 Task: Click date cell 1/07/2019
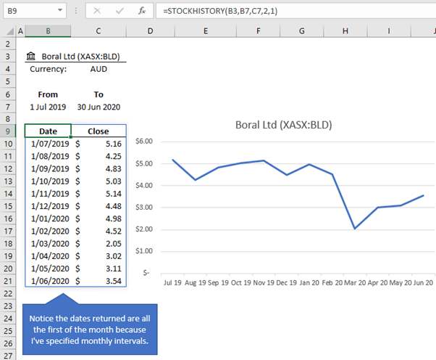[48, 144]
